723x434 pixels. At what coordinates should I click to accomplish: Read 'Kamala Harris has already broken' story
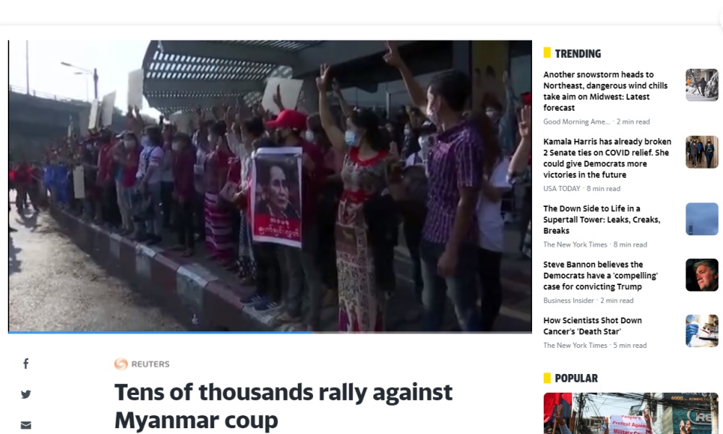pos(607,158)
